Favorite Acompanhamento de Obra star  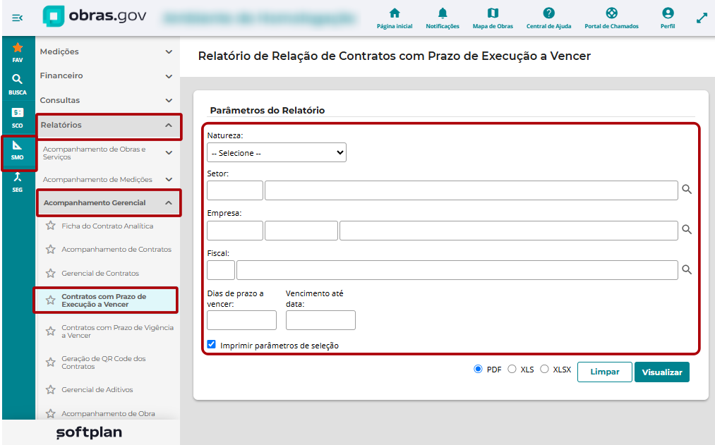(x=51, y=413)
